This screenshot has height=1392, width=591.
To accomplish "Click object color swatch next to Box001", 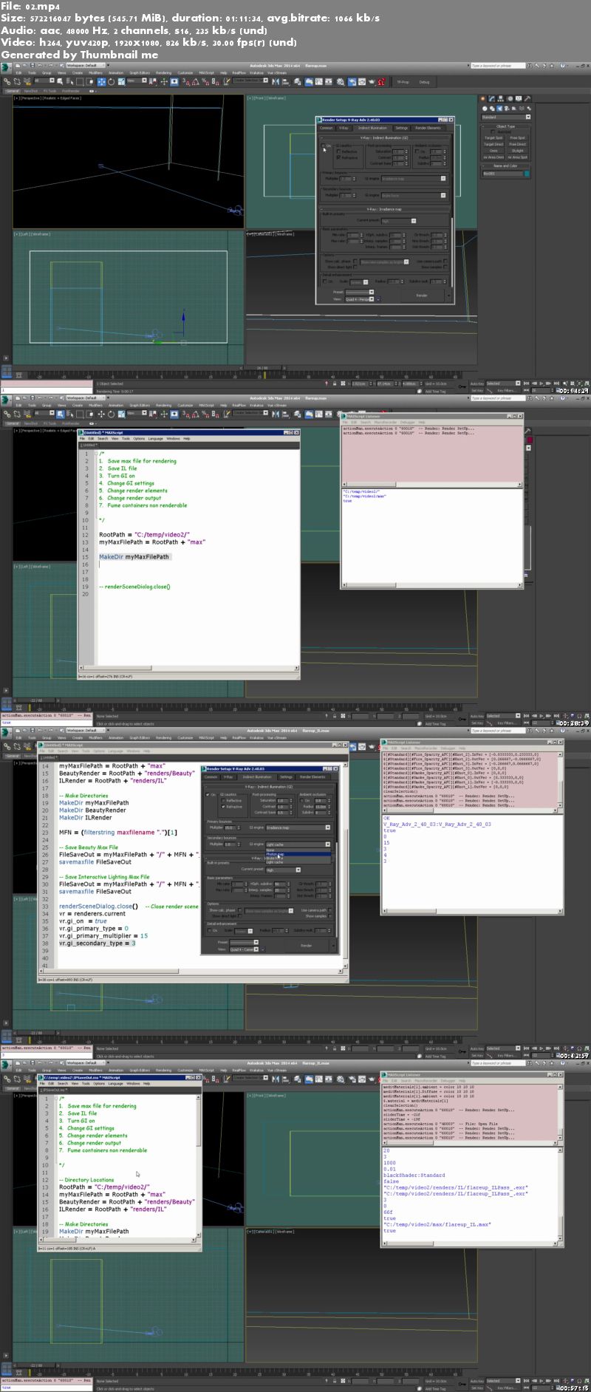I will point(527,174).
